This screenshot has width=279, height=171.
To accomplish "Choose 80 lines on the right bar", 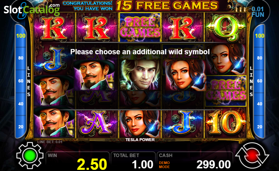I will click(260, 58).
